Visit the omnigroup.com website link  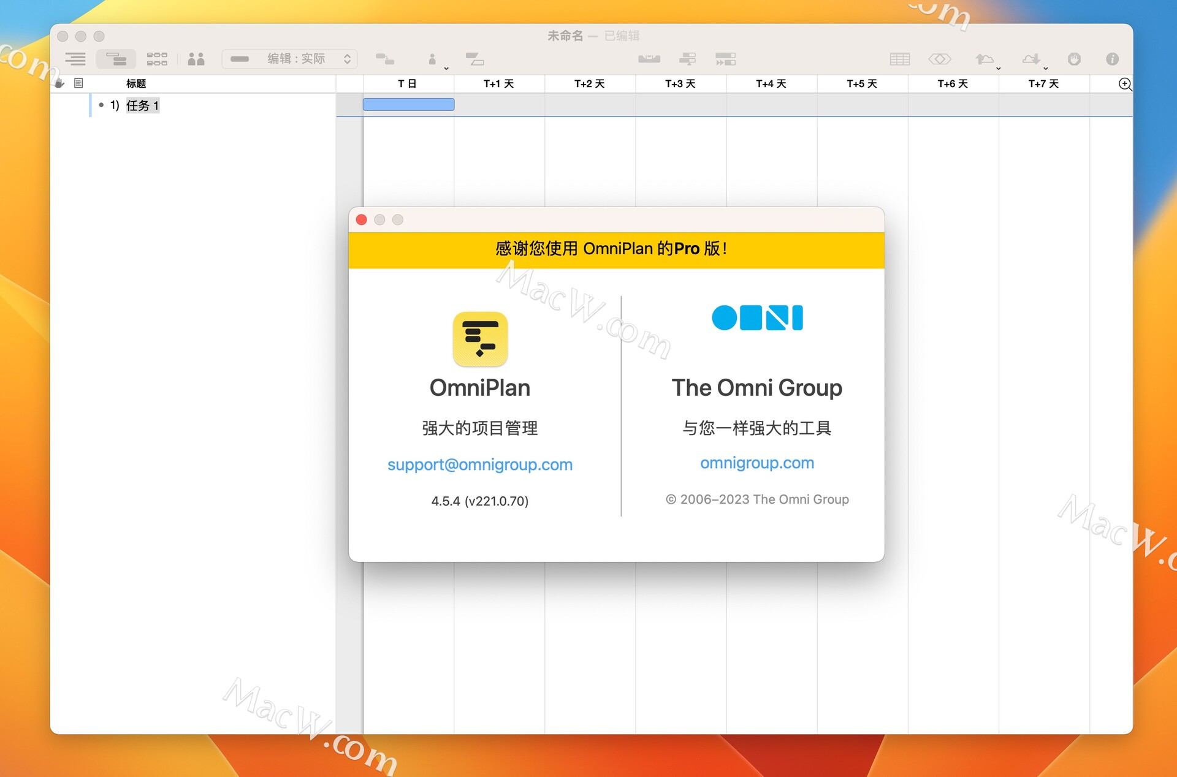coord(756,463)
